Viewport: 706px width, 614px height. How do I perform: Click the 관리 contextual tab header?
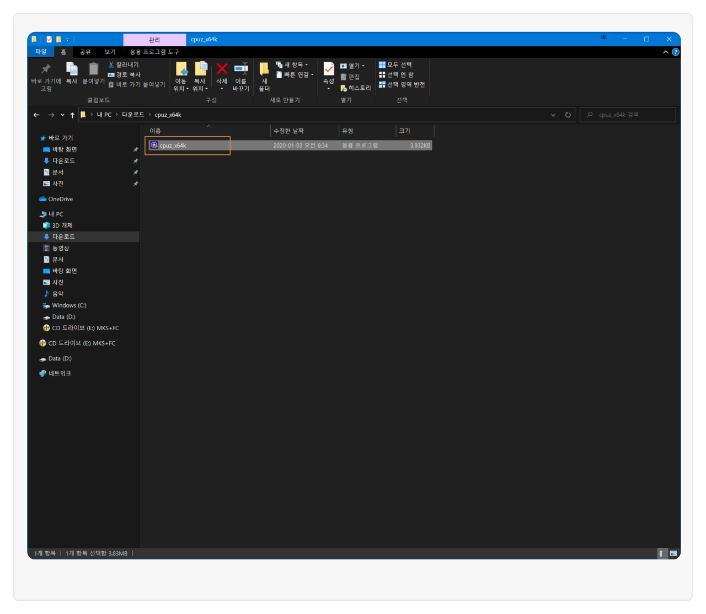pyautogui.click(x=154, y=40)
